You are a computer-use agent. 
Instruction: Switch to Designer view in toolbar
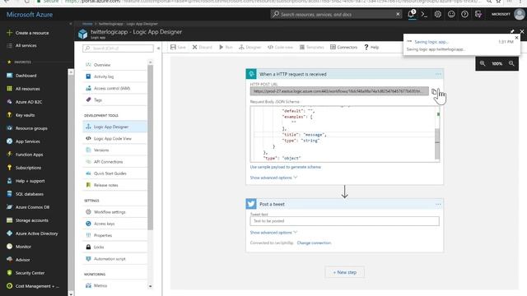click(x=250, y=48)
